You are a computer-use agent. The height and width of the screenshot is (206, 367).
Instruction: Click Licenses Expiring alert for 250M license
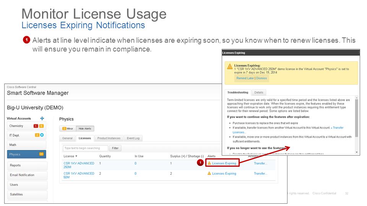click(x=224, y=163)
